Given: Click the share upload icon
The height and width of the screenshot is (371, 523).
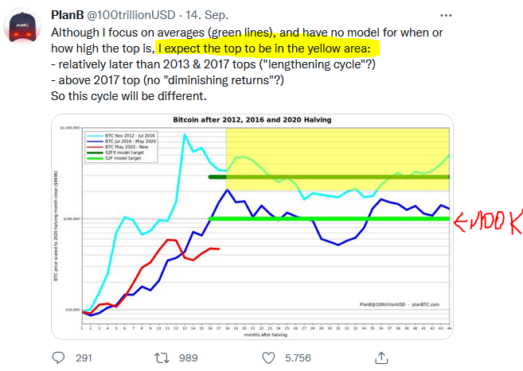Looking at the screenshot, I should 381,357.
